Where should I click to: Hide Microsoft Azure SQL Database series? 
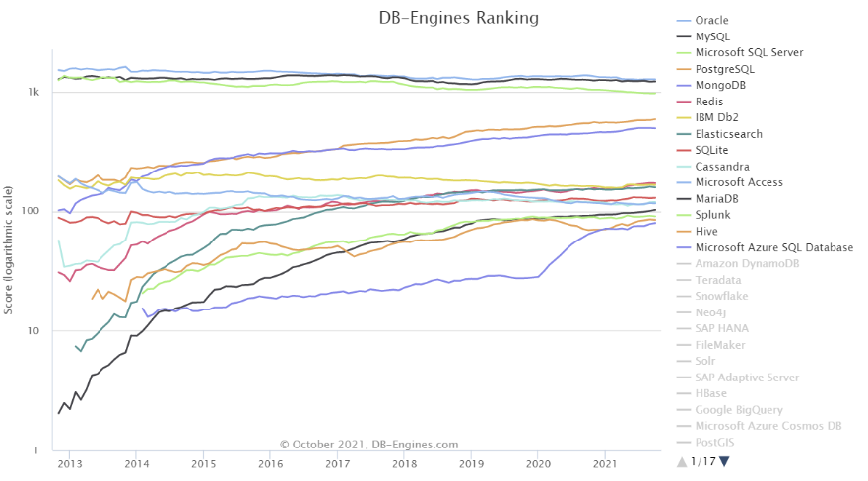point(765,248)
